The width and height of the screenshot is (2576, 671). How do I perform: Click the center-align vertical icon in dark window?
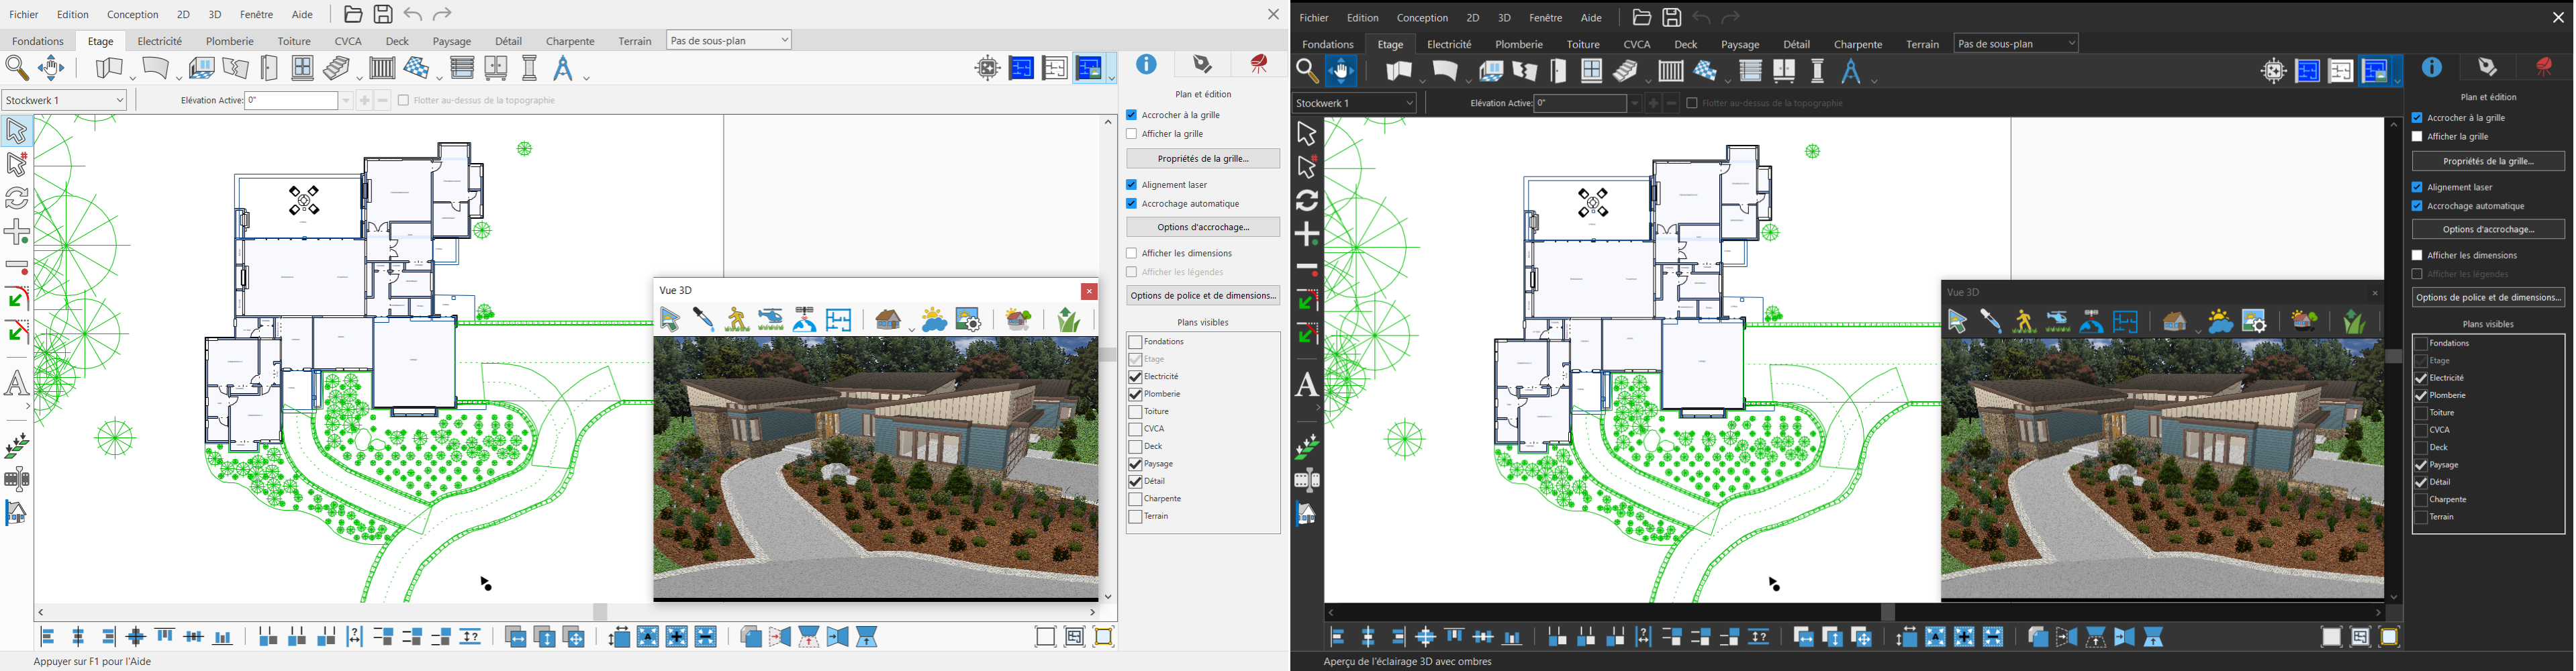pyautogui.click(x=1368, y=636)
